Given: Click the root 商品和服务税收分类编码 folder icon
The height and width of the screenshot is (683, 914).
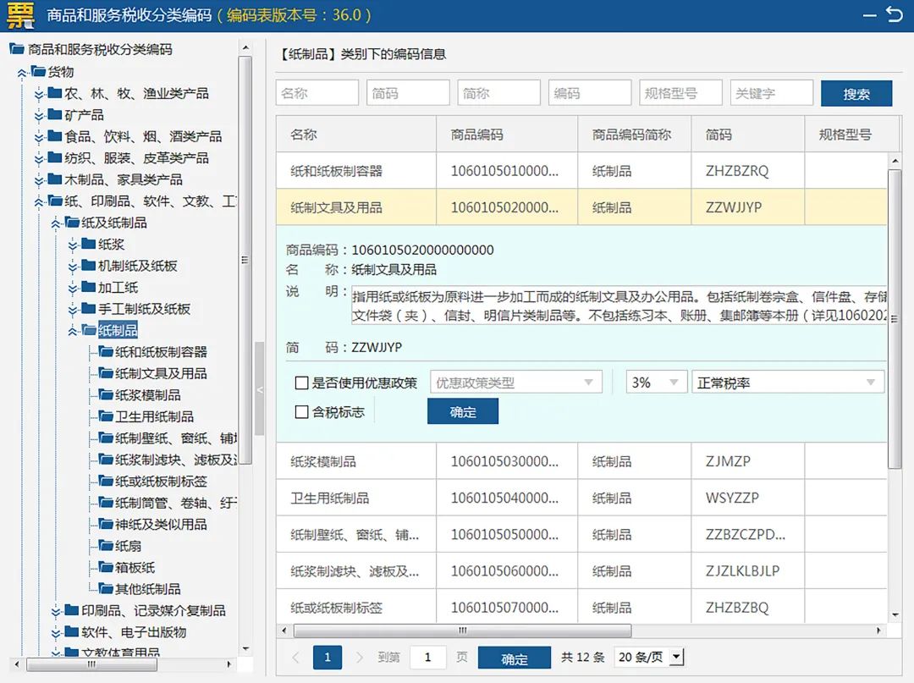Looking at the screenshot, I should (x=17, y=49).
